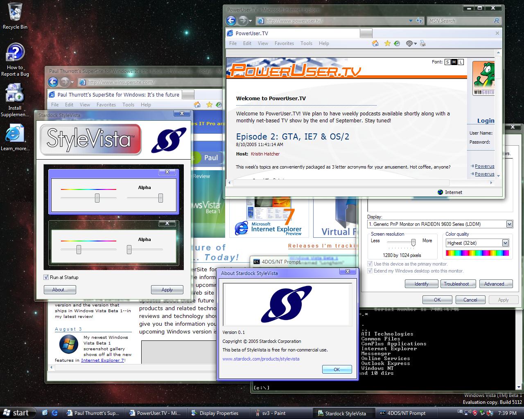Expand address bar dropdown in PowerUser.TV window
The image size is (524, 419).
(x=411, y=20)
